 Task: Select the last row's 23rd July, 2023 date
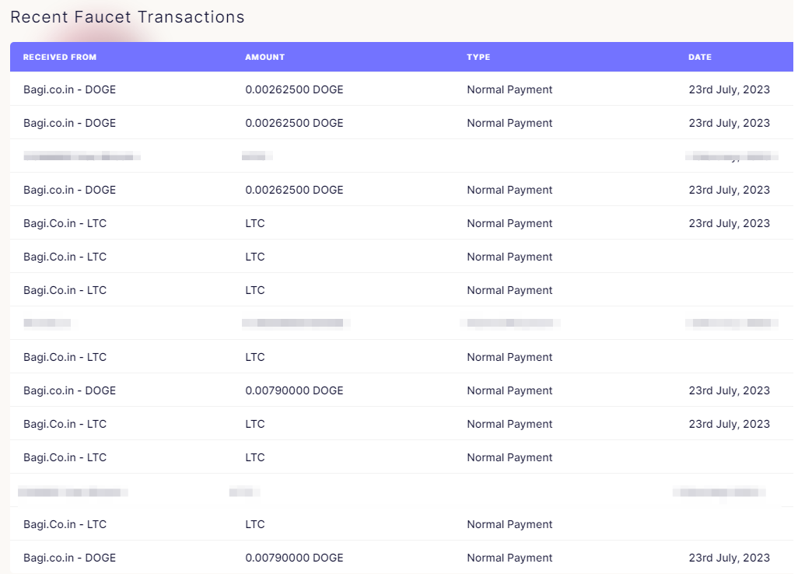(x=729, y=558)
